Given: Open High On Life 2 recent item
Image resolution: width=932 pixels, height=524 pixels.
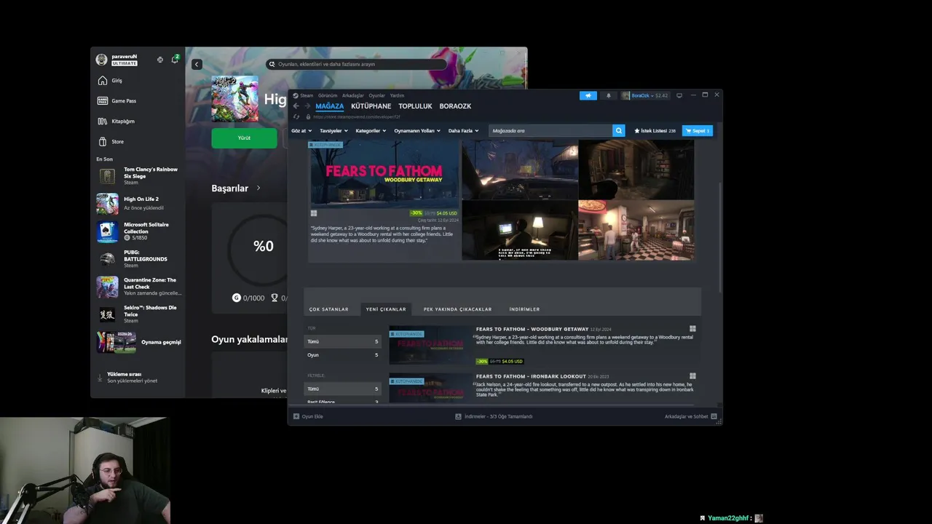Looking at the screenshot, I should click(138, 204).
